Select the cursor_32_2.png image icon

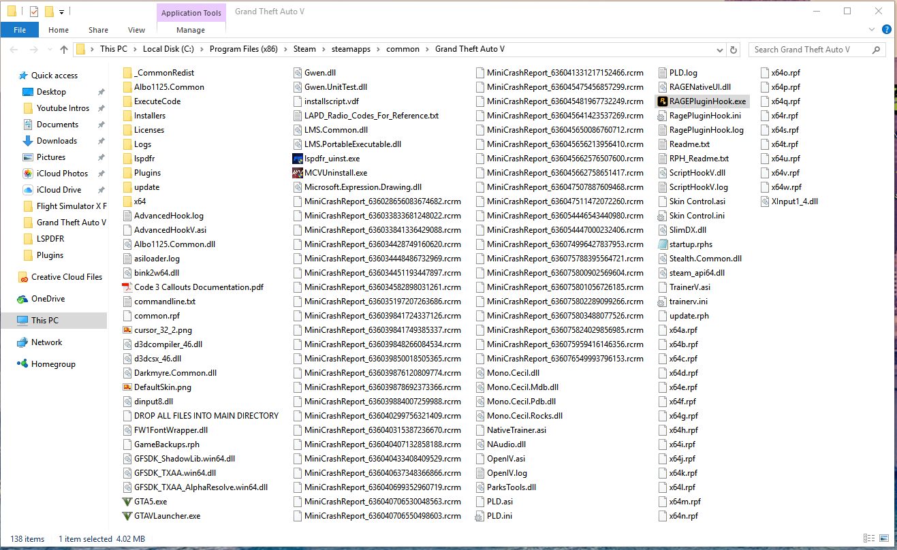click(127, 330)
